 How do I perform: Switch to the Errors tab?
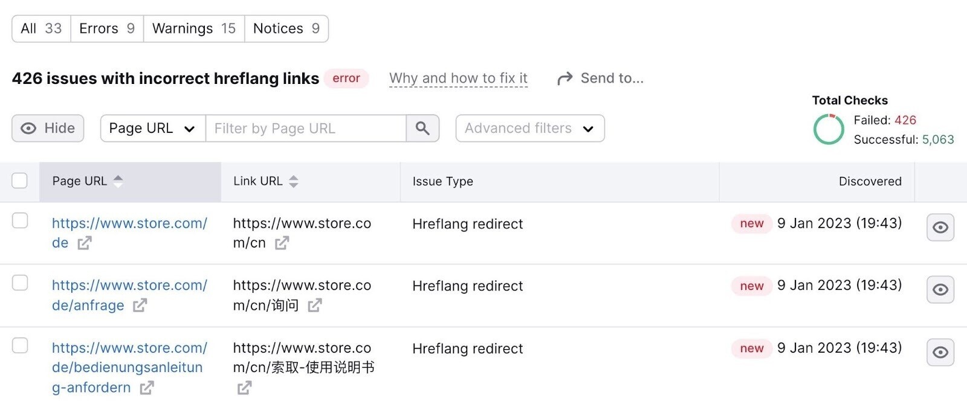[106, 28]
